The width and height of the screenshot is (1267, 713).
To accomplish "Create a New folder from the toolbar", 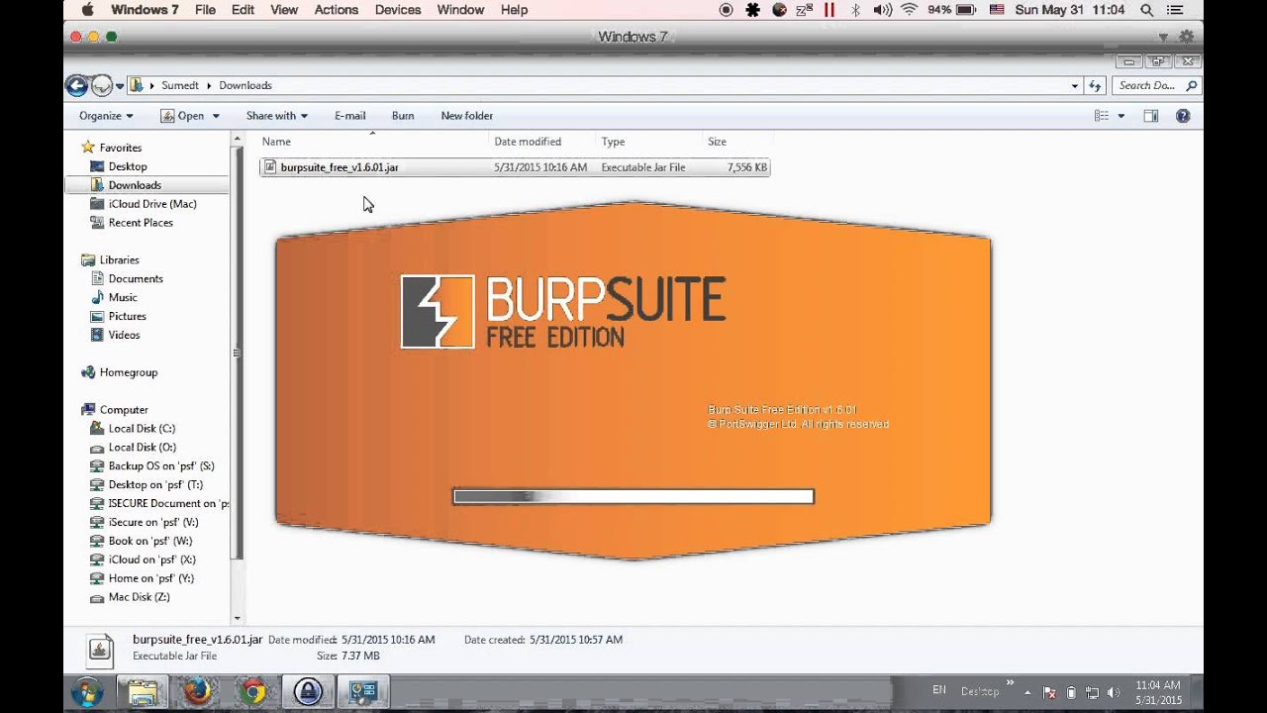I will coord(466,116).
